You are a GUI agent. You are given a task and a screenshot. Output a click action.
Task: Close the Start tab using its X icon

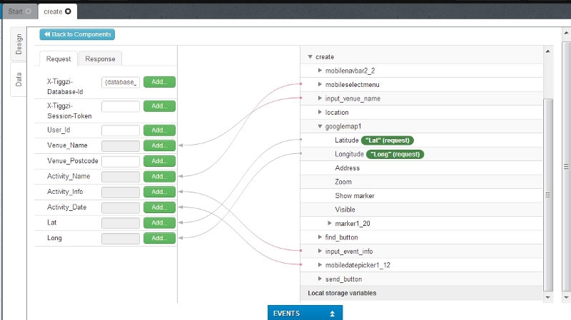pyautogui.click(x=28, y=11)
